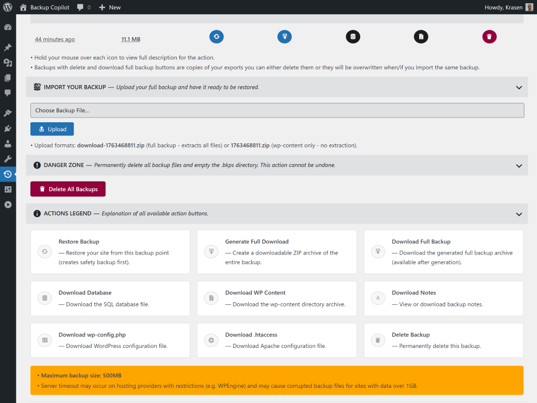
Task: Click the Download Database icon
Action: pyautogui.click(x=353, y=37)
